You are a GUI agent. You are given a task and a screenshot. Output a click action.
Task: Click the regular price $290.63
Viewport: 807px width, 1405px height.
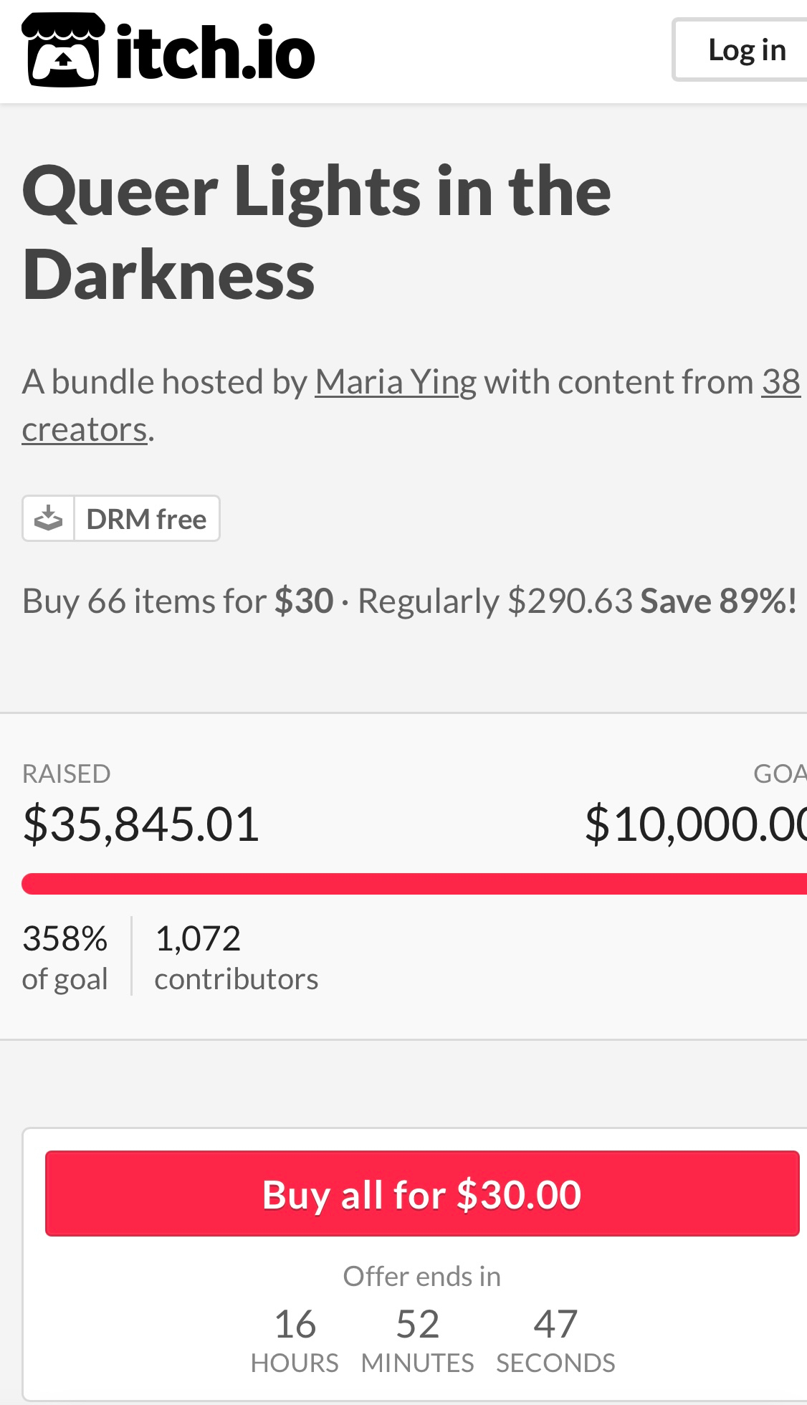[570, 601]
